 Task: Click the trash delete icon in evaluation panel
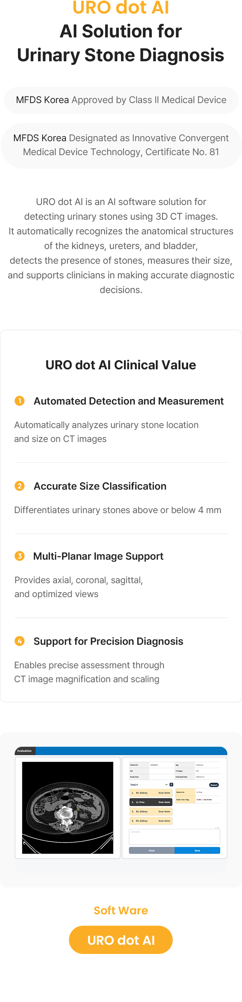tap(171, 785)
